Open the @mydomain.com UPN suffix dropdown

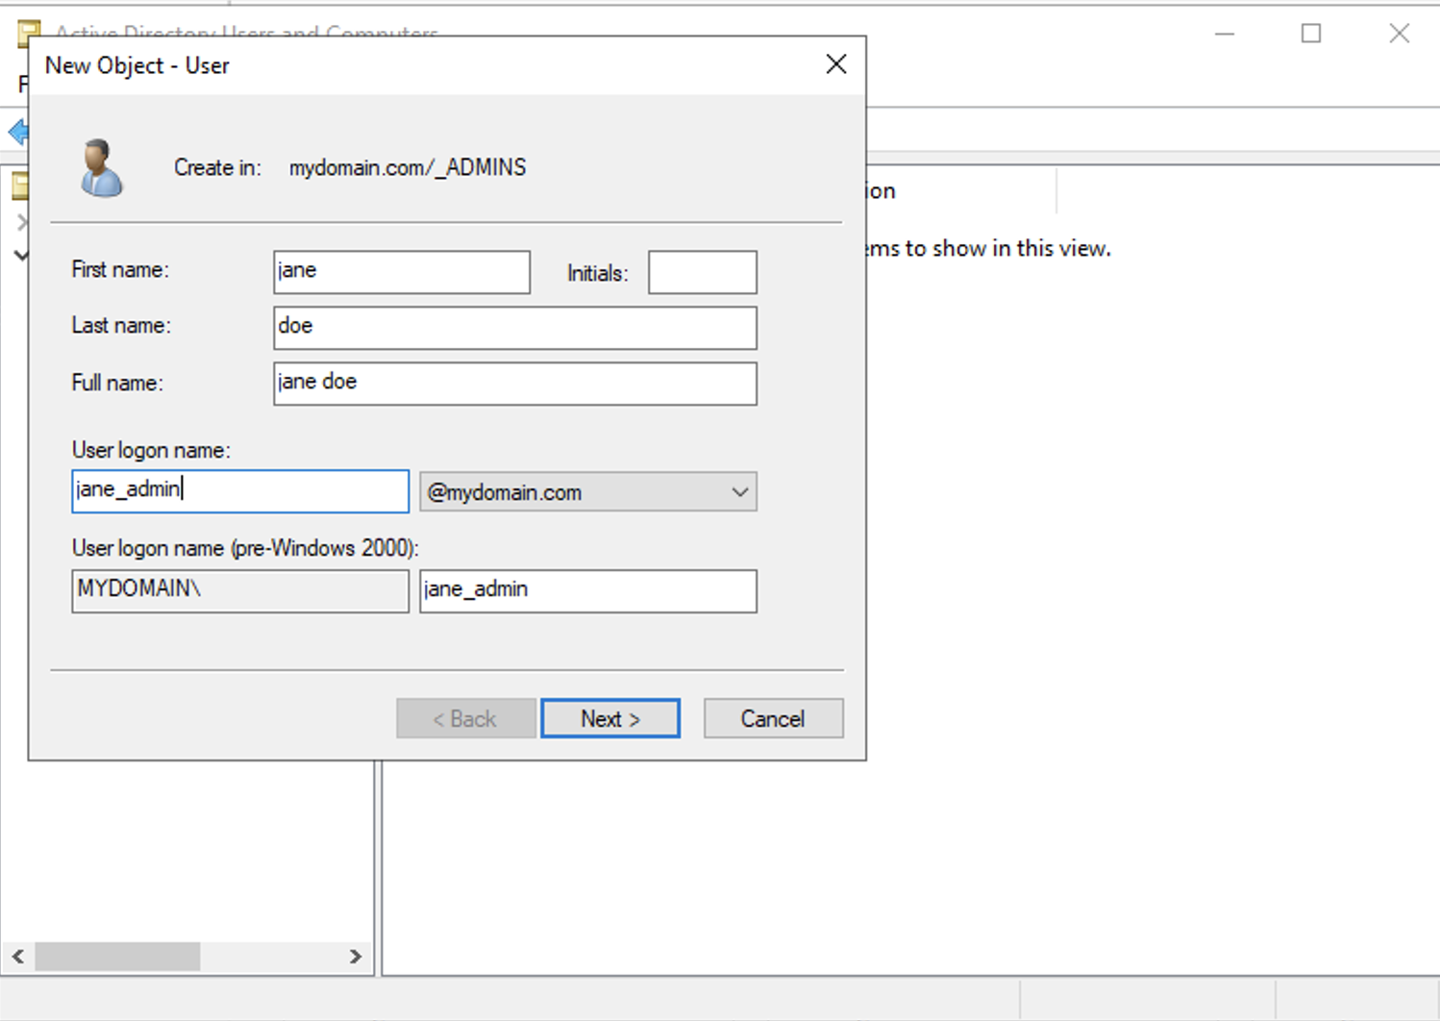point(588,491)
